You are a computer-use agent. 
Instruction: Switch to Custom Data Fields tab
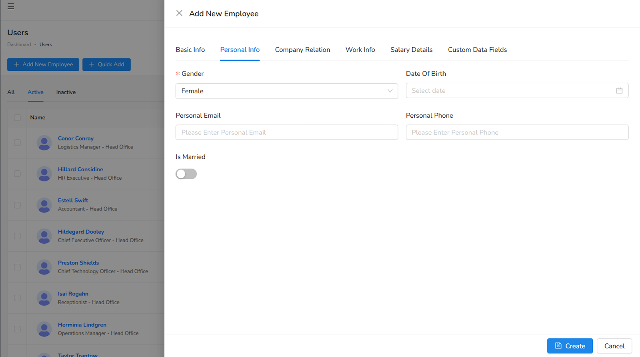478,50
